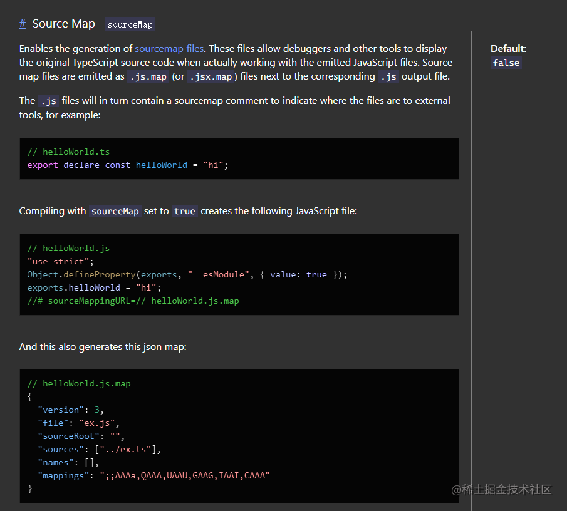Click the # anchor next to Source Map heading
The height and width of the screenshot is (511, 567).
tap(22, 23)
